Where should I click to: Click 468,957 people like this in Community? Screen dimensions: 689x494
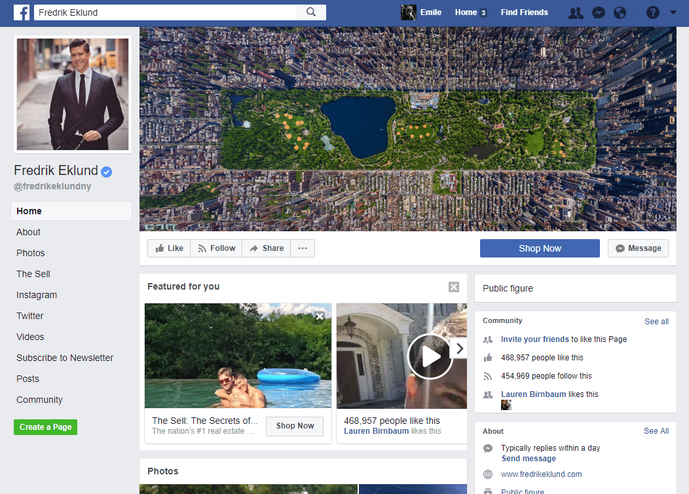click(542, 358)
